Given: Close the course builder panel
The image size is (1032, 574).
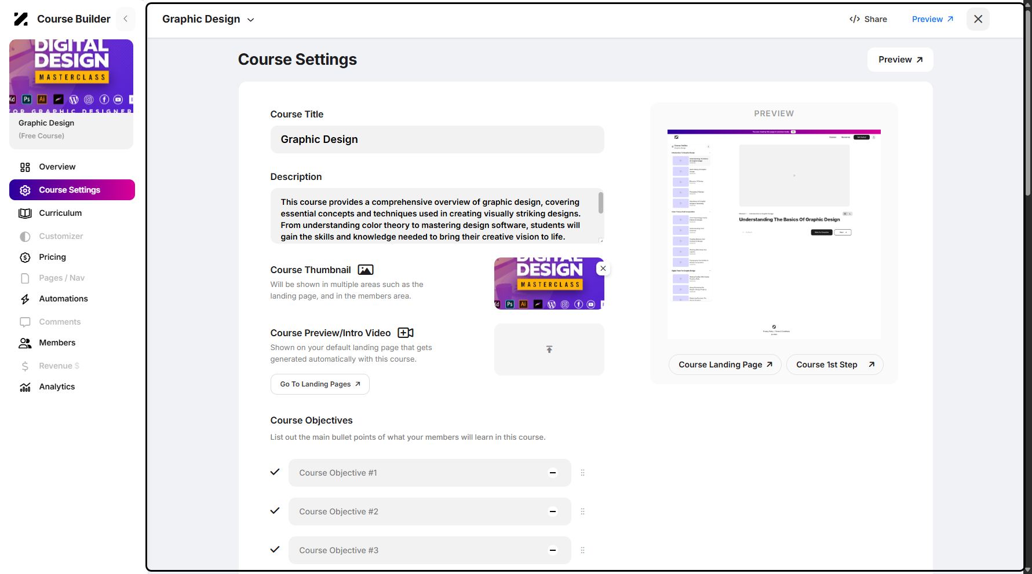Looking at the screenshot, I should click(978, 19).
